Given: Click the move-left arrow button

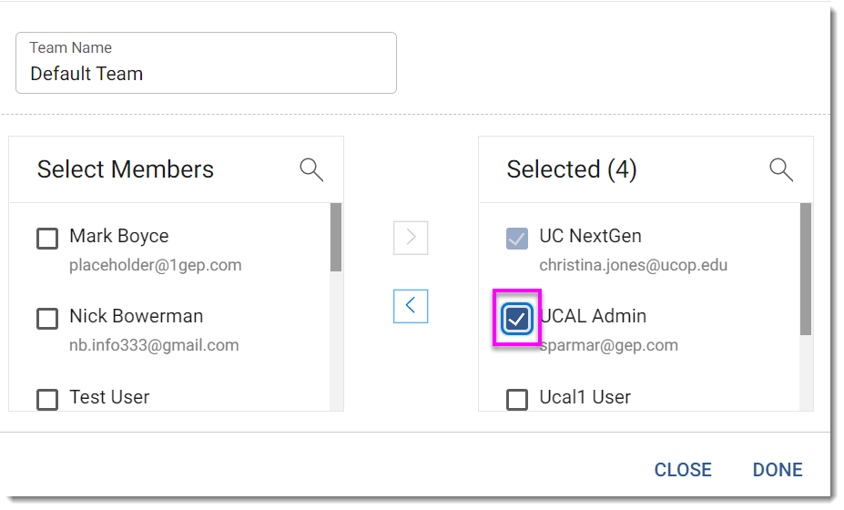Looking at the screenshot, I should coord(411,306).
